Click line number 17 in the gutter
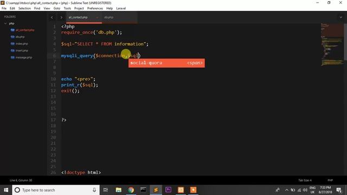 [x=53, y=120]
